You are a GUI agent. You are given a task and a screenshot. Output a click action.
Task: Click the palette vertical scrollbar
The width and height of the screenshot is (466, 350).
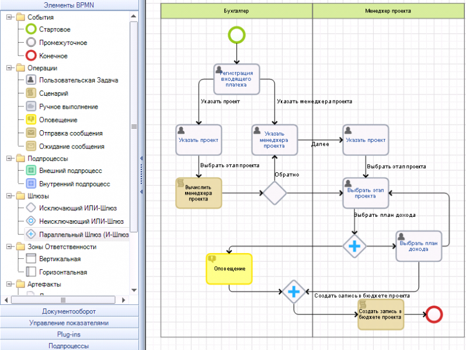(x=134, y=146)
